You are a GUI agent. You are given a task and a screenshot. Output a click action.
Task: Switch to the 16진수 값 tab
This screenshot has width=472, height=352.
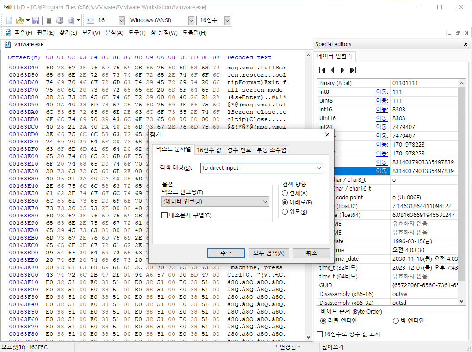(209, 150)
